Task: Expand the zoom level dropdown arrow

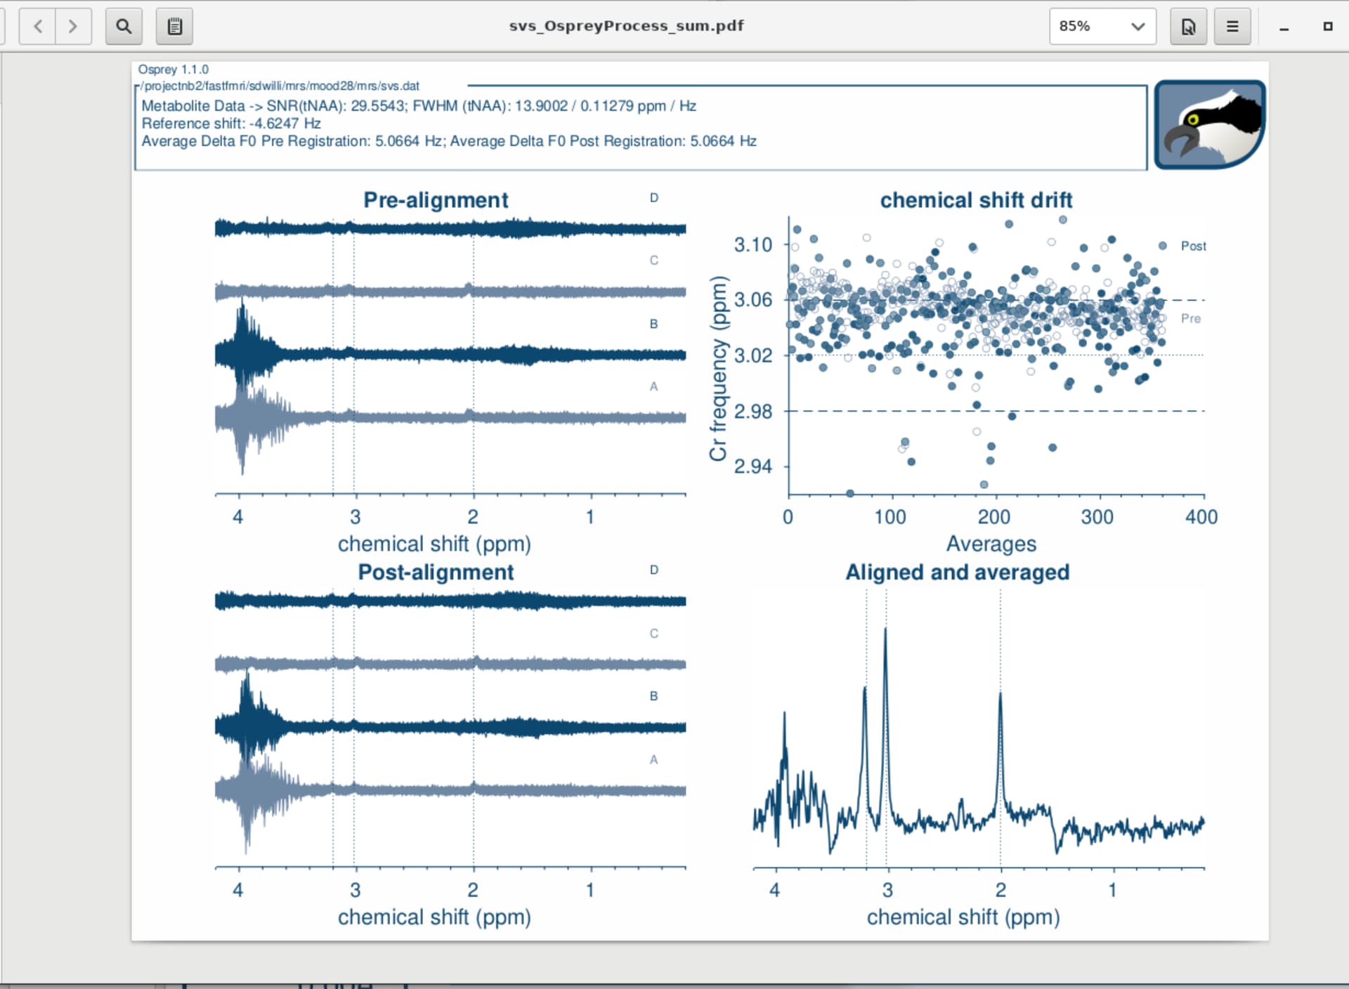Action: (x=1138, y=27)
